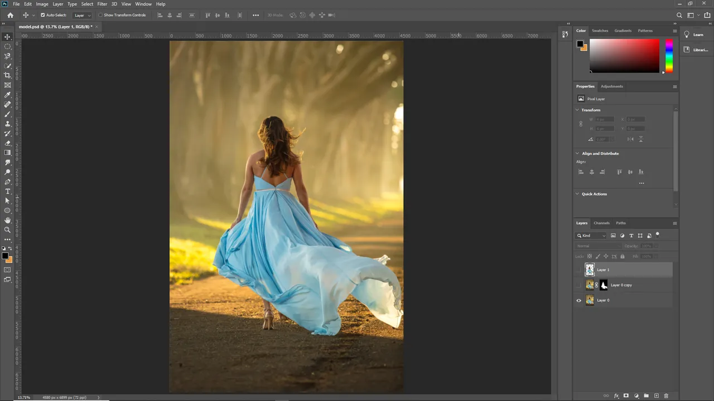Enable Show Transform Controls checkbox
This screenshot has height=401, width=714.
[x=100, y=15]
